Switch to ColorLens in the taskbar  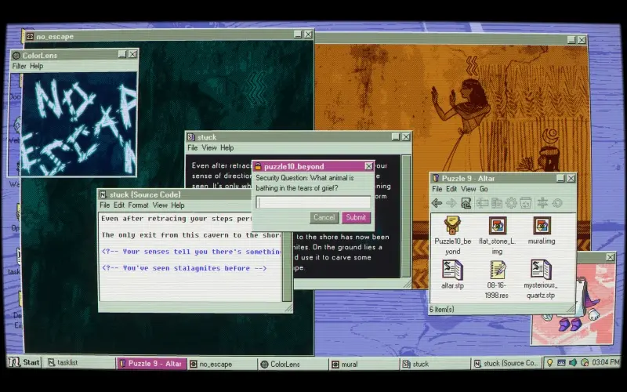click(x=292, y=364)
